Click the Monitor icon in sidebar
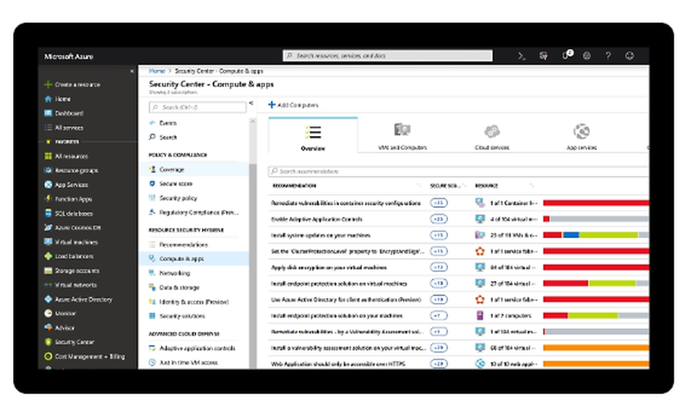Image resolution: width=691 pixels, height=408 pixels. (48, 313)
